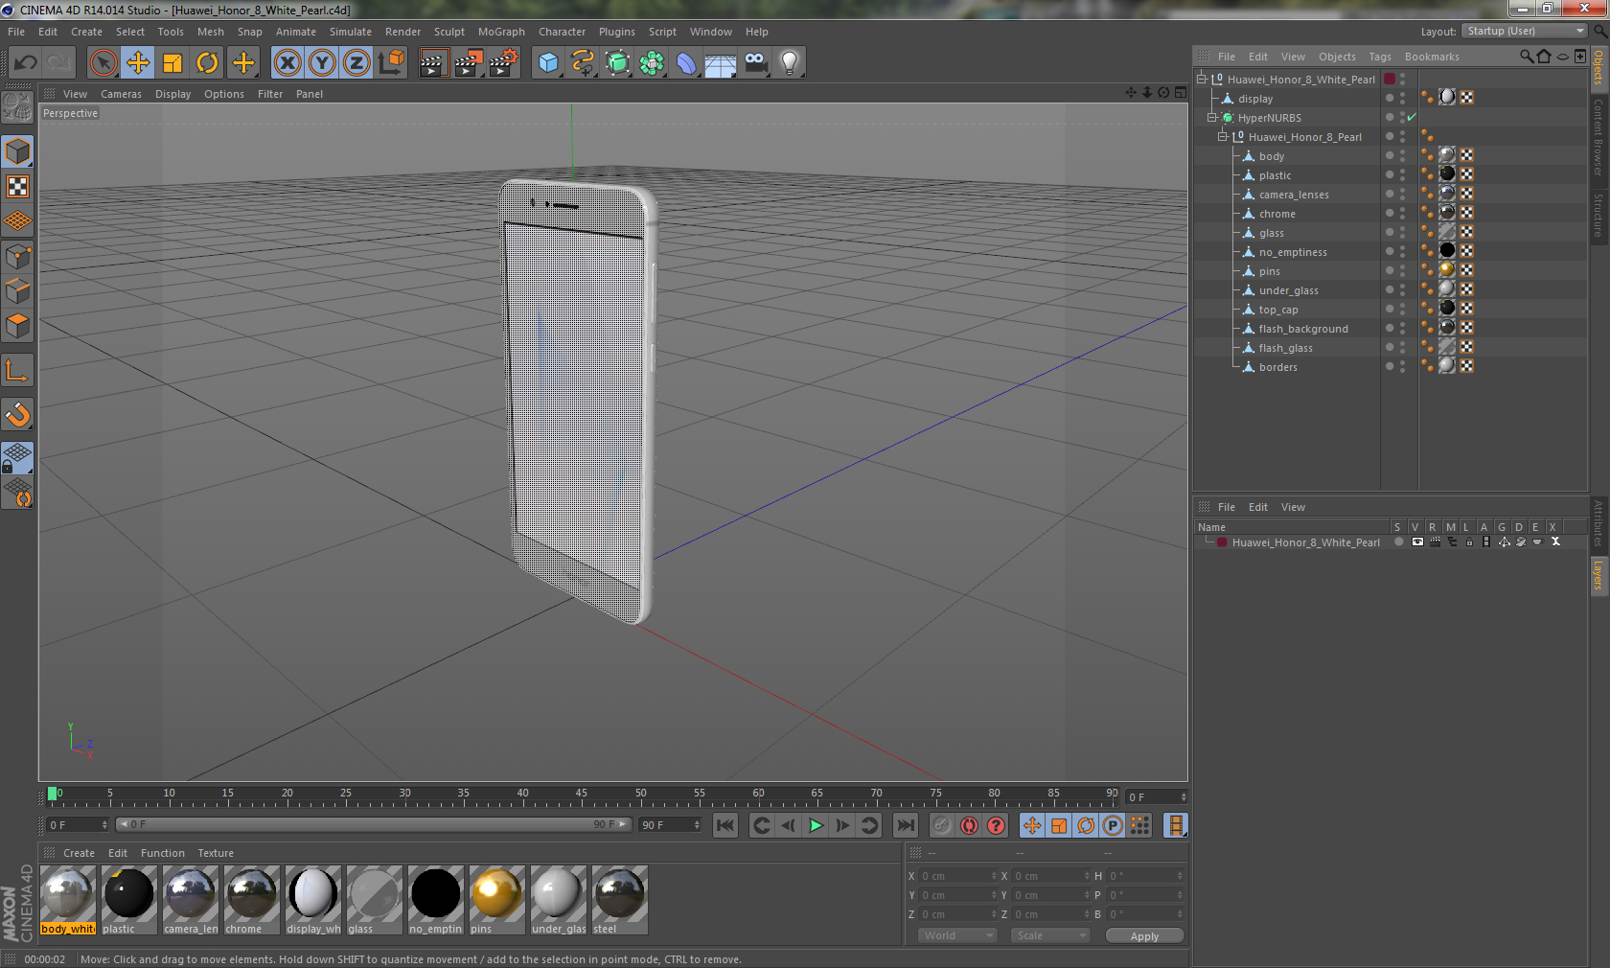Go to start of animation

[725, 825]
